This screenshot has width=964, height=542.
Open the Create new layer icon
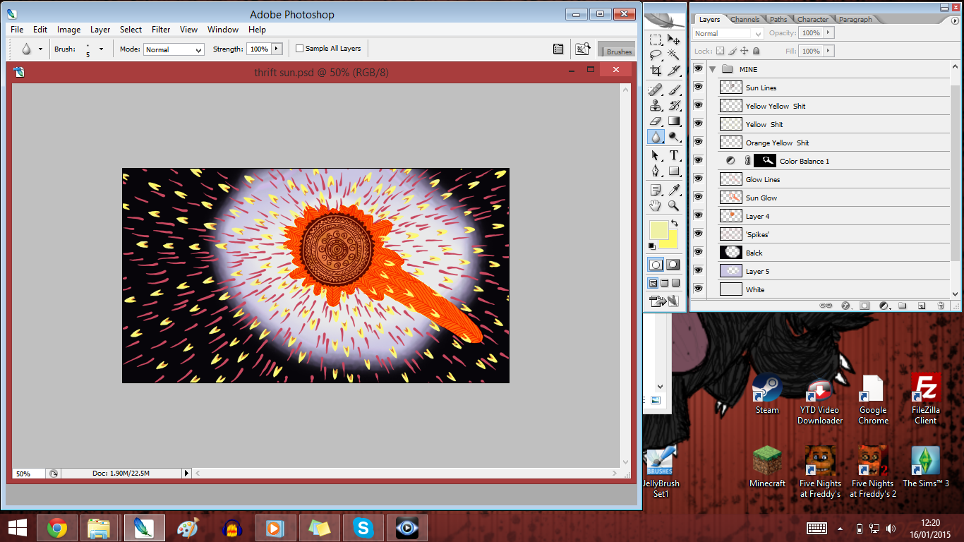coord(922,305)
